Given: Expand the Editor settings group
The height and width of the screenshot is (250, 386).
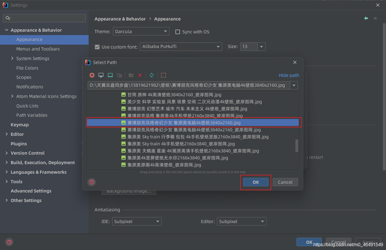Looking at the screenshot, I should click(6, 134).
